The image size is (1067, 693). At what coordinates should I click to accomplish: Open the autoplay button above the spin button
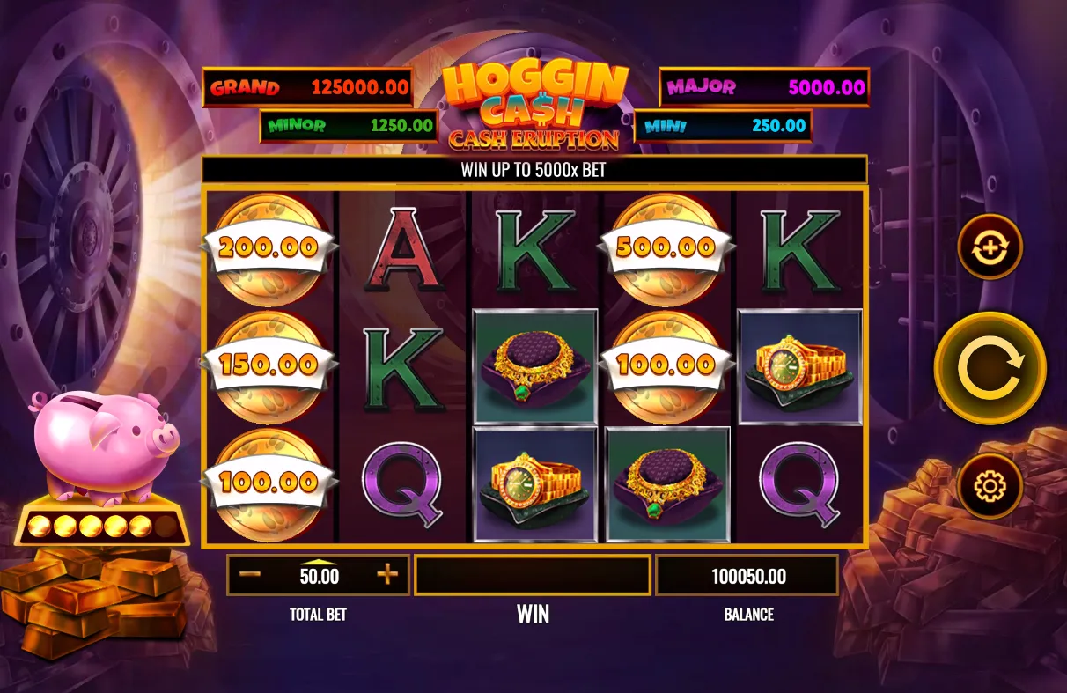coord(990,247)
